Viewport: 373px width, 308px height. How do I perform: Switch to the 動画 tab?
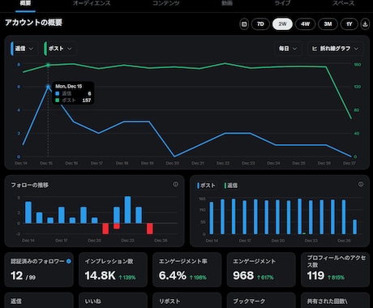(227, 3)
